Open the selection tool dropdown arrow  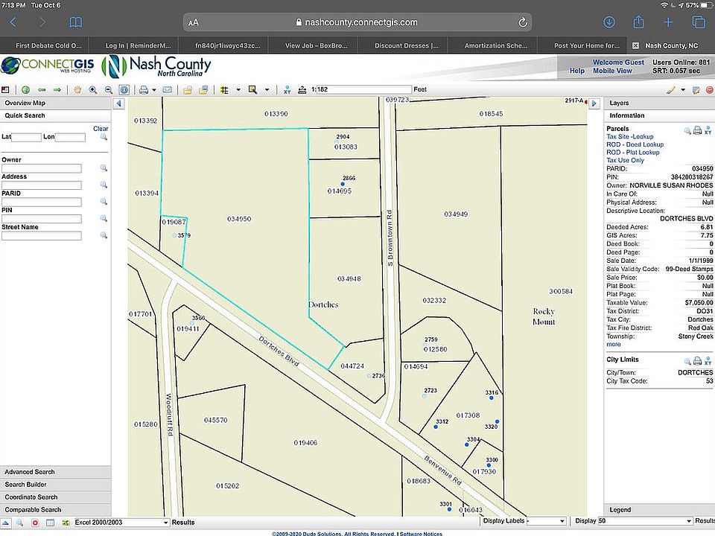click(238, 90)
